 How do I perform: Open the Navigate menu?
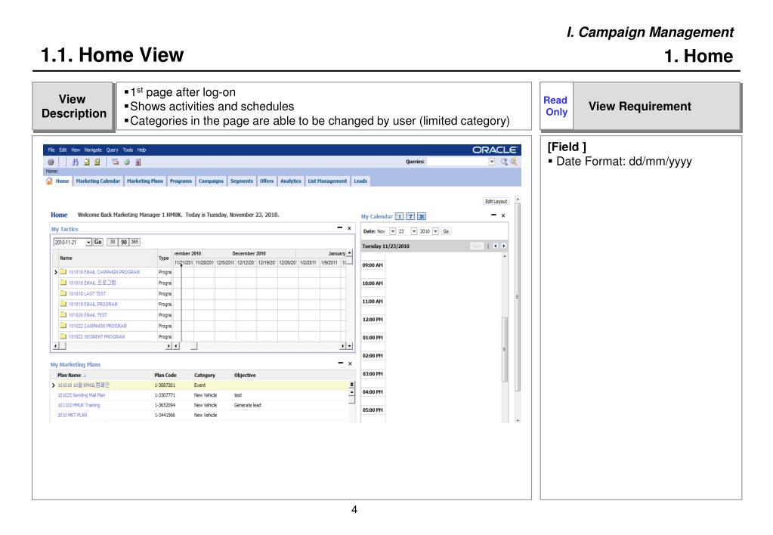(x=93, y=150)
